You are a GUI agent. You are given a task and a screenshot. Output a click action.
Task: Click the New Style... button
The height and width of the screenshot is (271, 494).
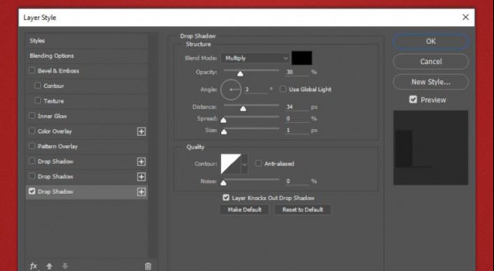[x=431, y=82]
